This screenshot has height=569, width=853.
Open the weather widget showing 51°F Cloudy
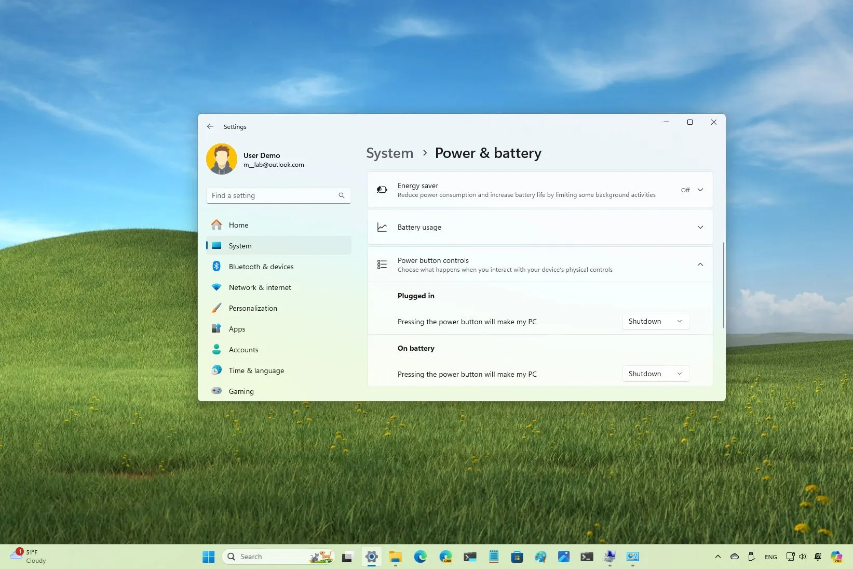29,556
